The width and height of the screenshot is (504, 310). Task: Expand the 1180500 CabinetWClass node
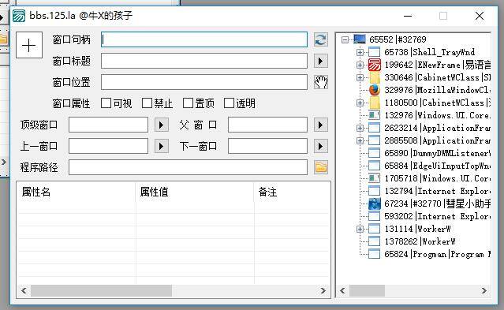(x=360, y=103)
